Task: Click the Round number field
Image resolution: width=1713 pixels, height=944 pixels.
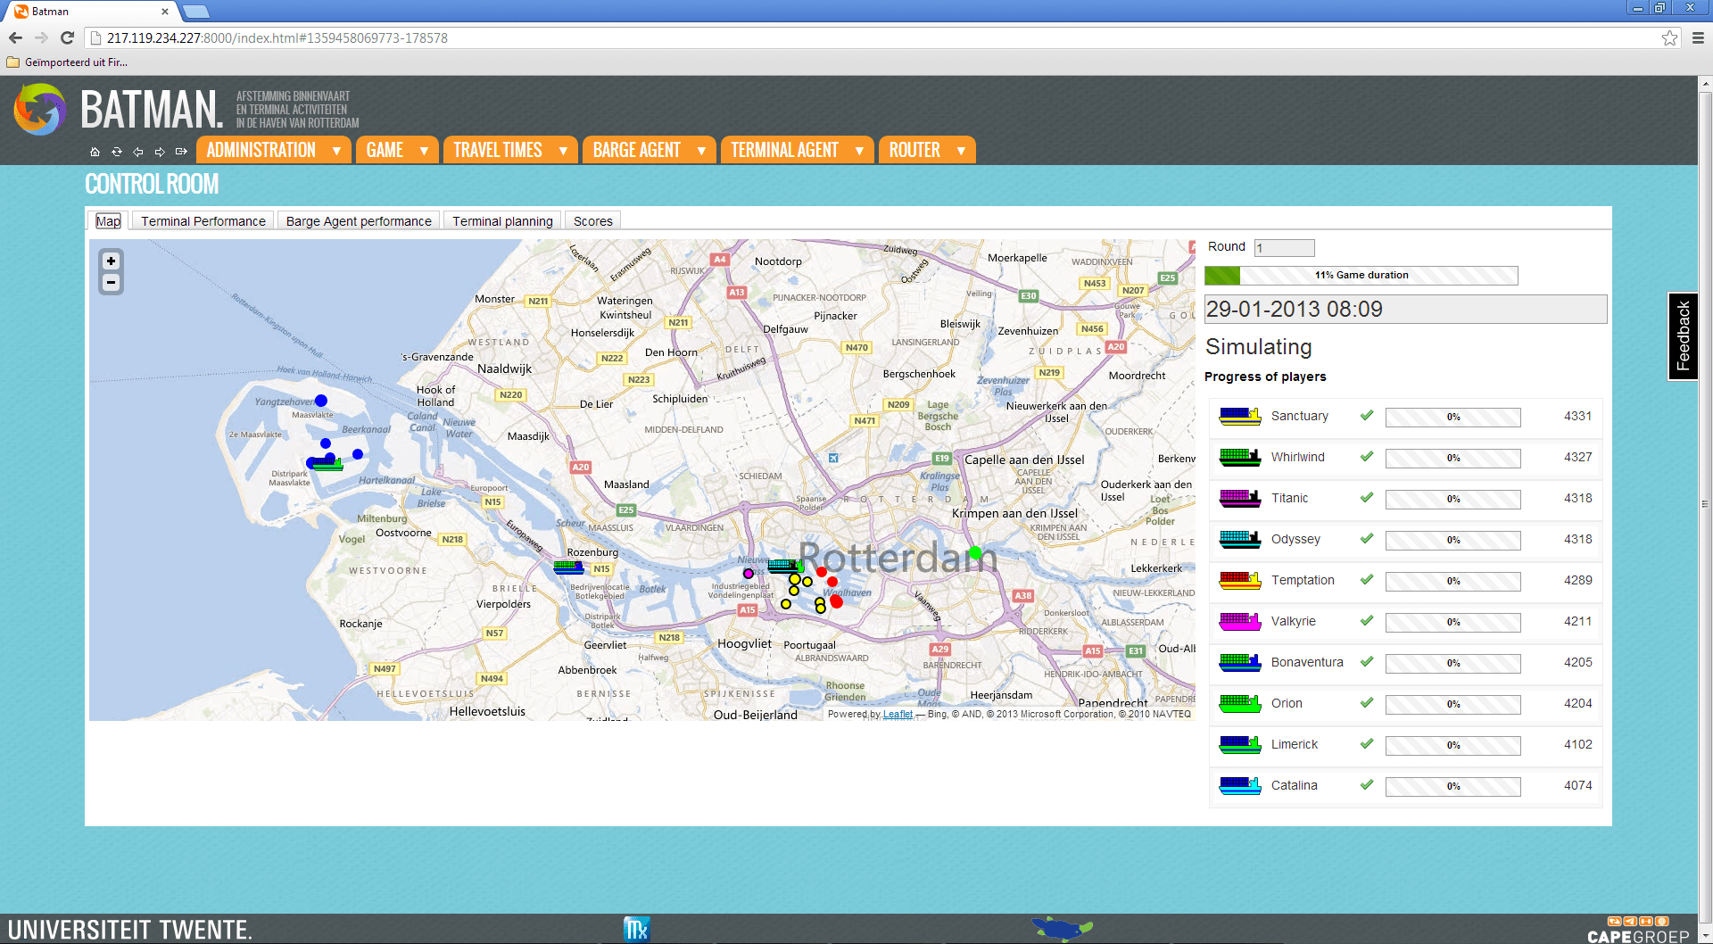Action: 1285,247
